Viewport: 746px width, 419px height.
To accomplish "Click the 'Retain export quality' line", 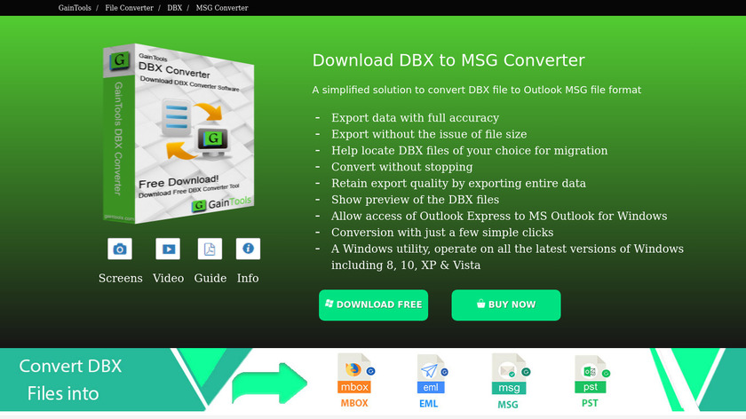I will (x=458, y=184).
